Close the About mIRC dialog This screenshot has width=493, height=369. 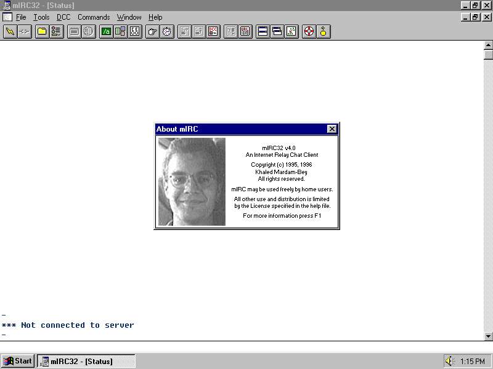click(x=332, y=129)
